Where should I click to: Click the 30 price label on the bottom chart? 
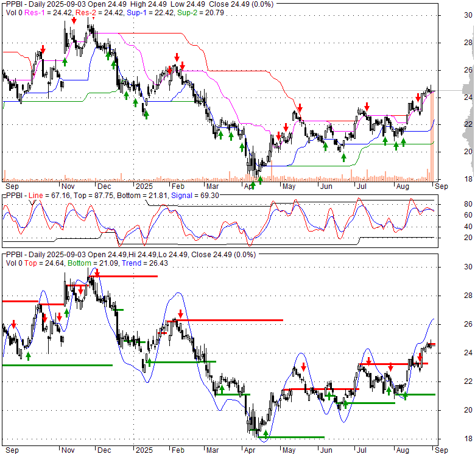[468, 267]
